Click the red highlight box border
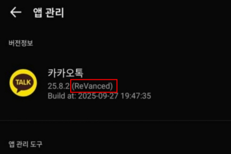Viewport: 231px width, 154px height. coord(94,80)
